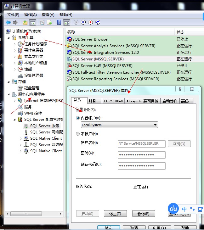Click the Export List toolbar icon
This screenshot has height=230, width=204.
pos(49,22)
